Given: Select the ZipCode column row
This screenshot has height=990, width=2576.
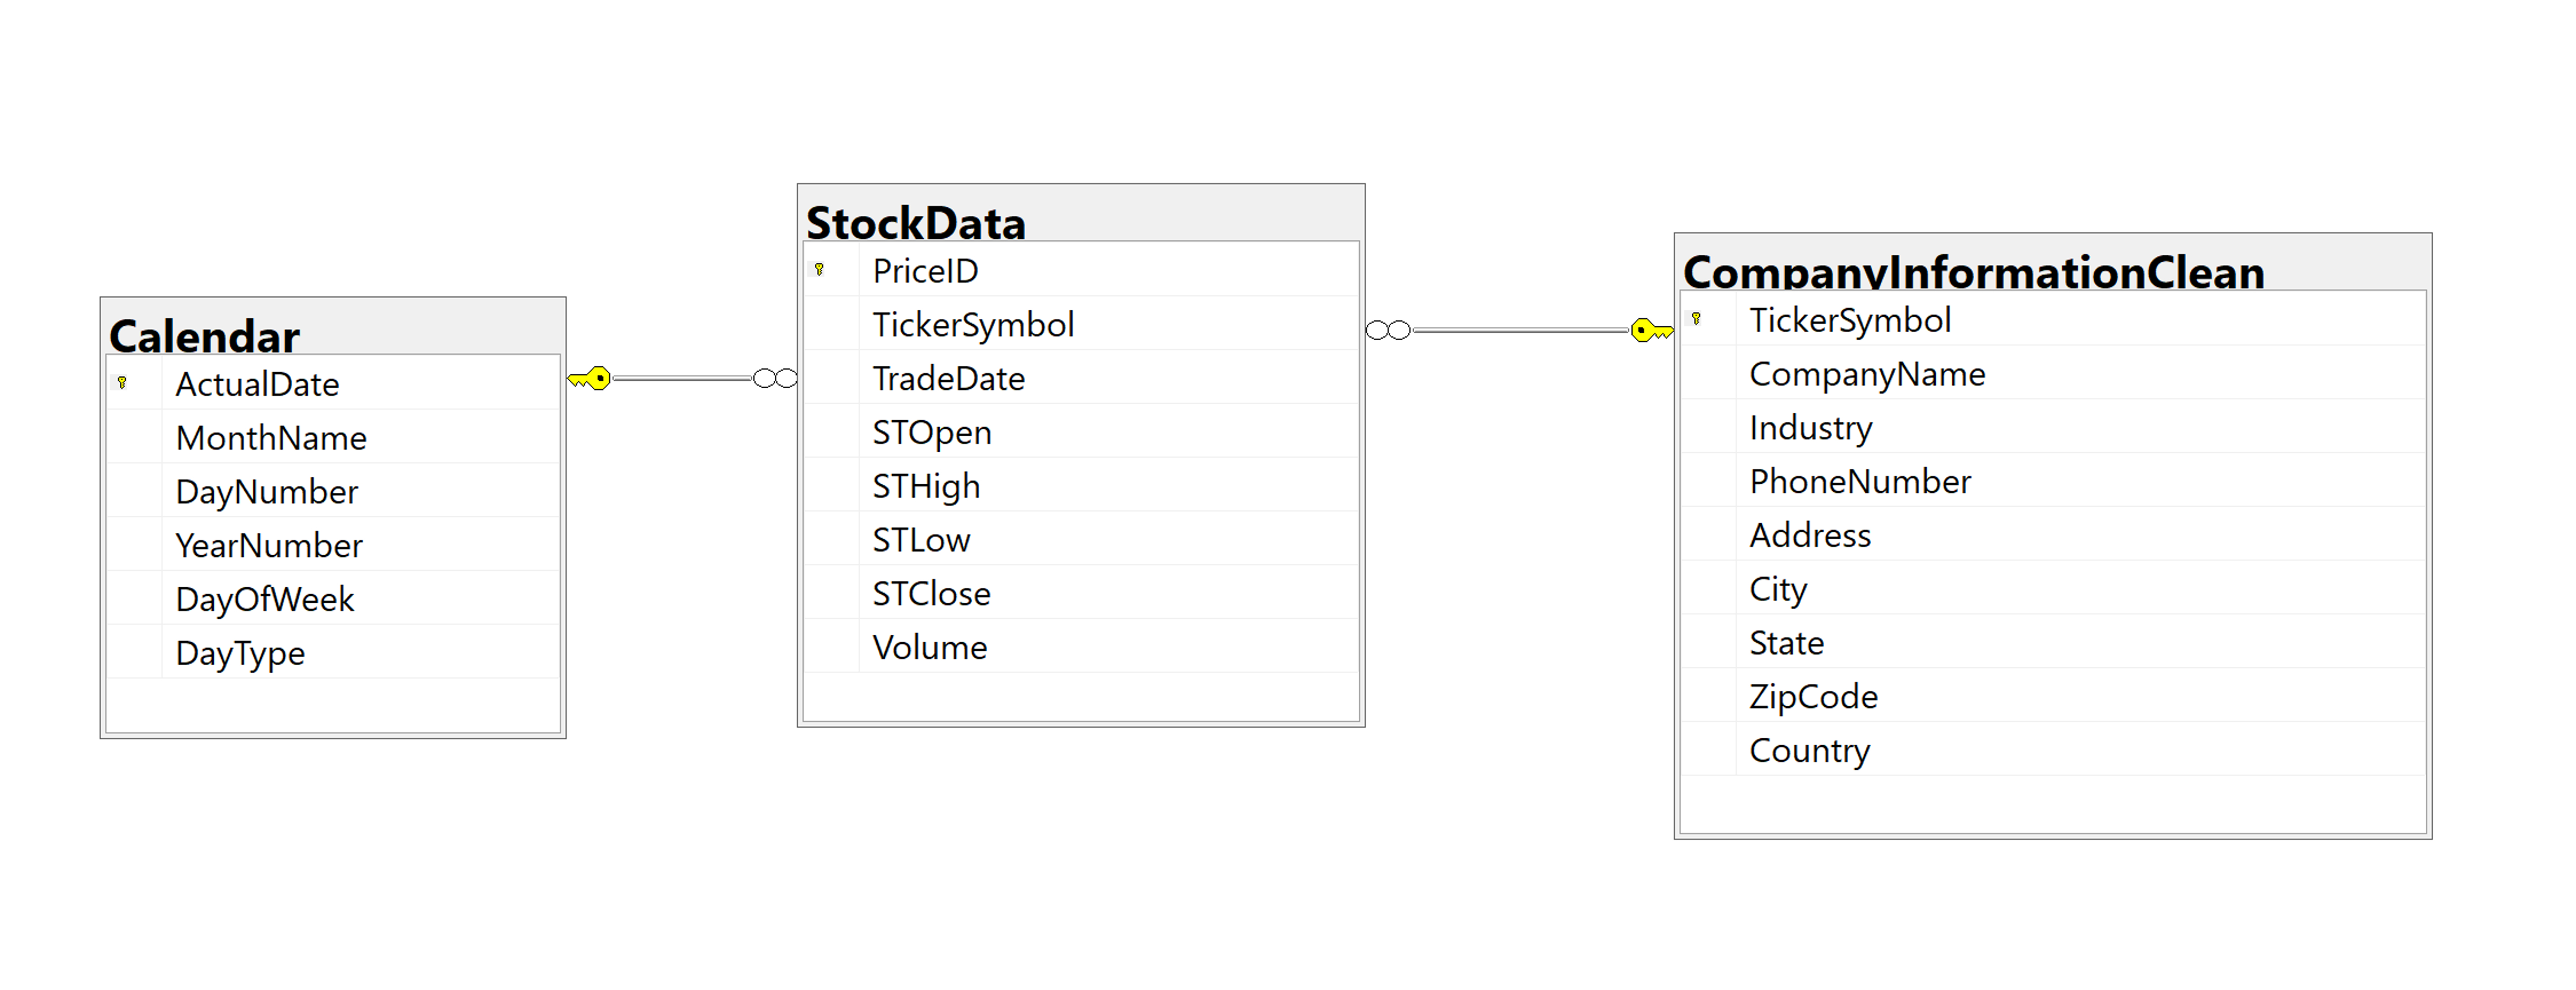Looking at the screenshot, I should tap(1813, 696).
